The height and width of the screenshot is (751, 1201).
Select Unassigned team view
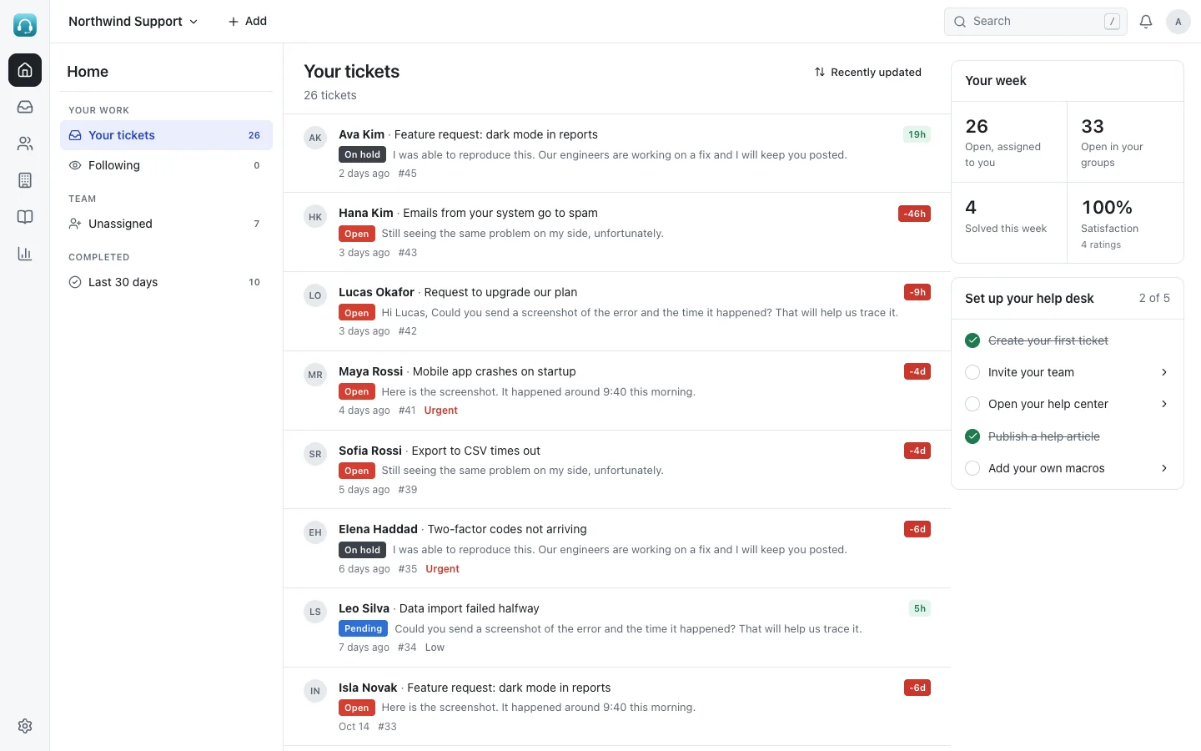pos(166,224)
